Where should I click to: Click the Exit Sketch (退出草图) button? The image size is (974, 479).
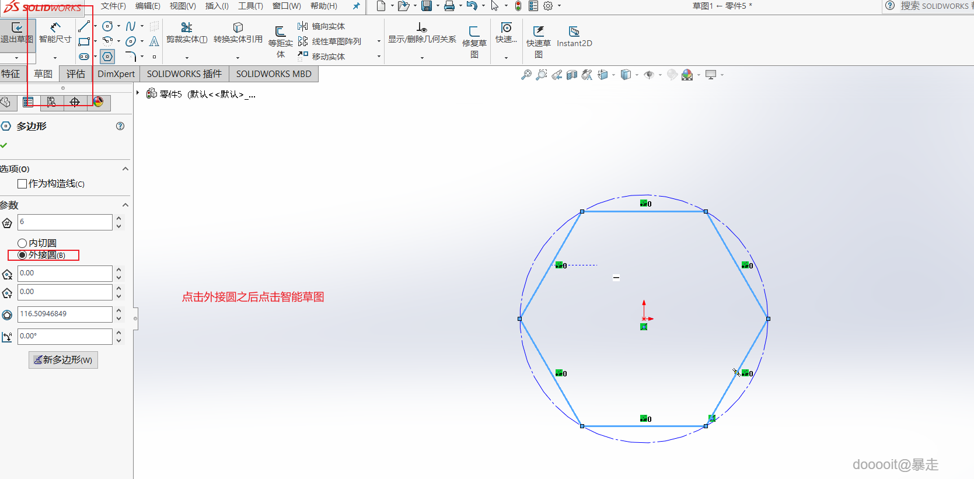tap(17, 33)
